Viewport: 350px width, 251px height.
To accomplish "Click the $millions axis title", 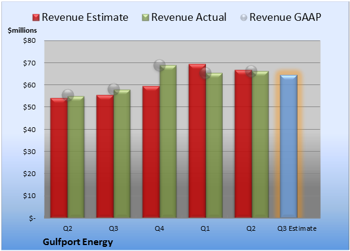I will [x=22, y=30].
